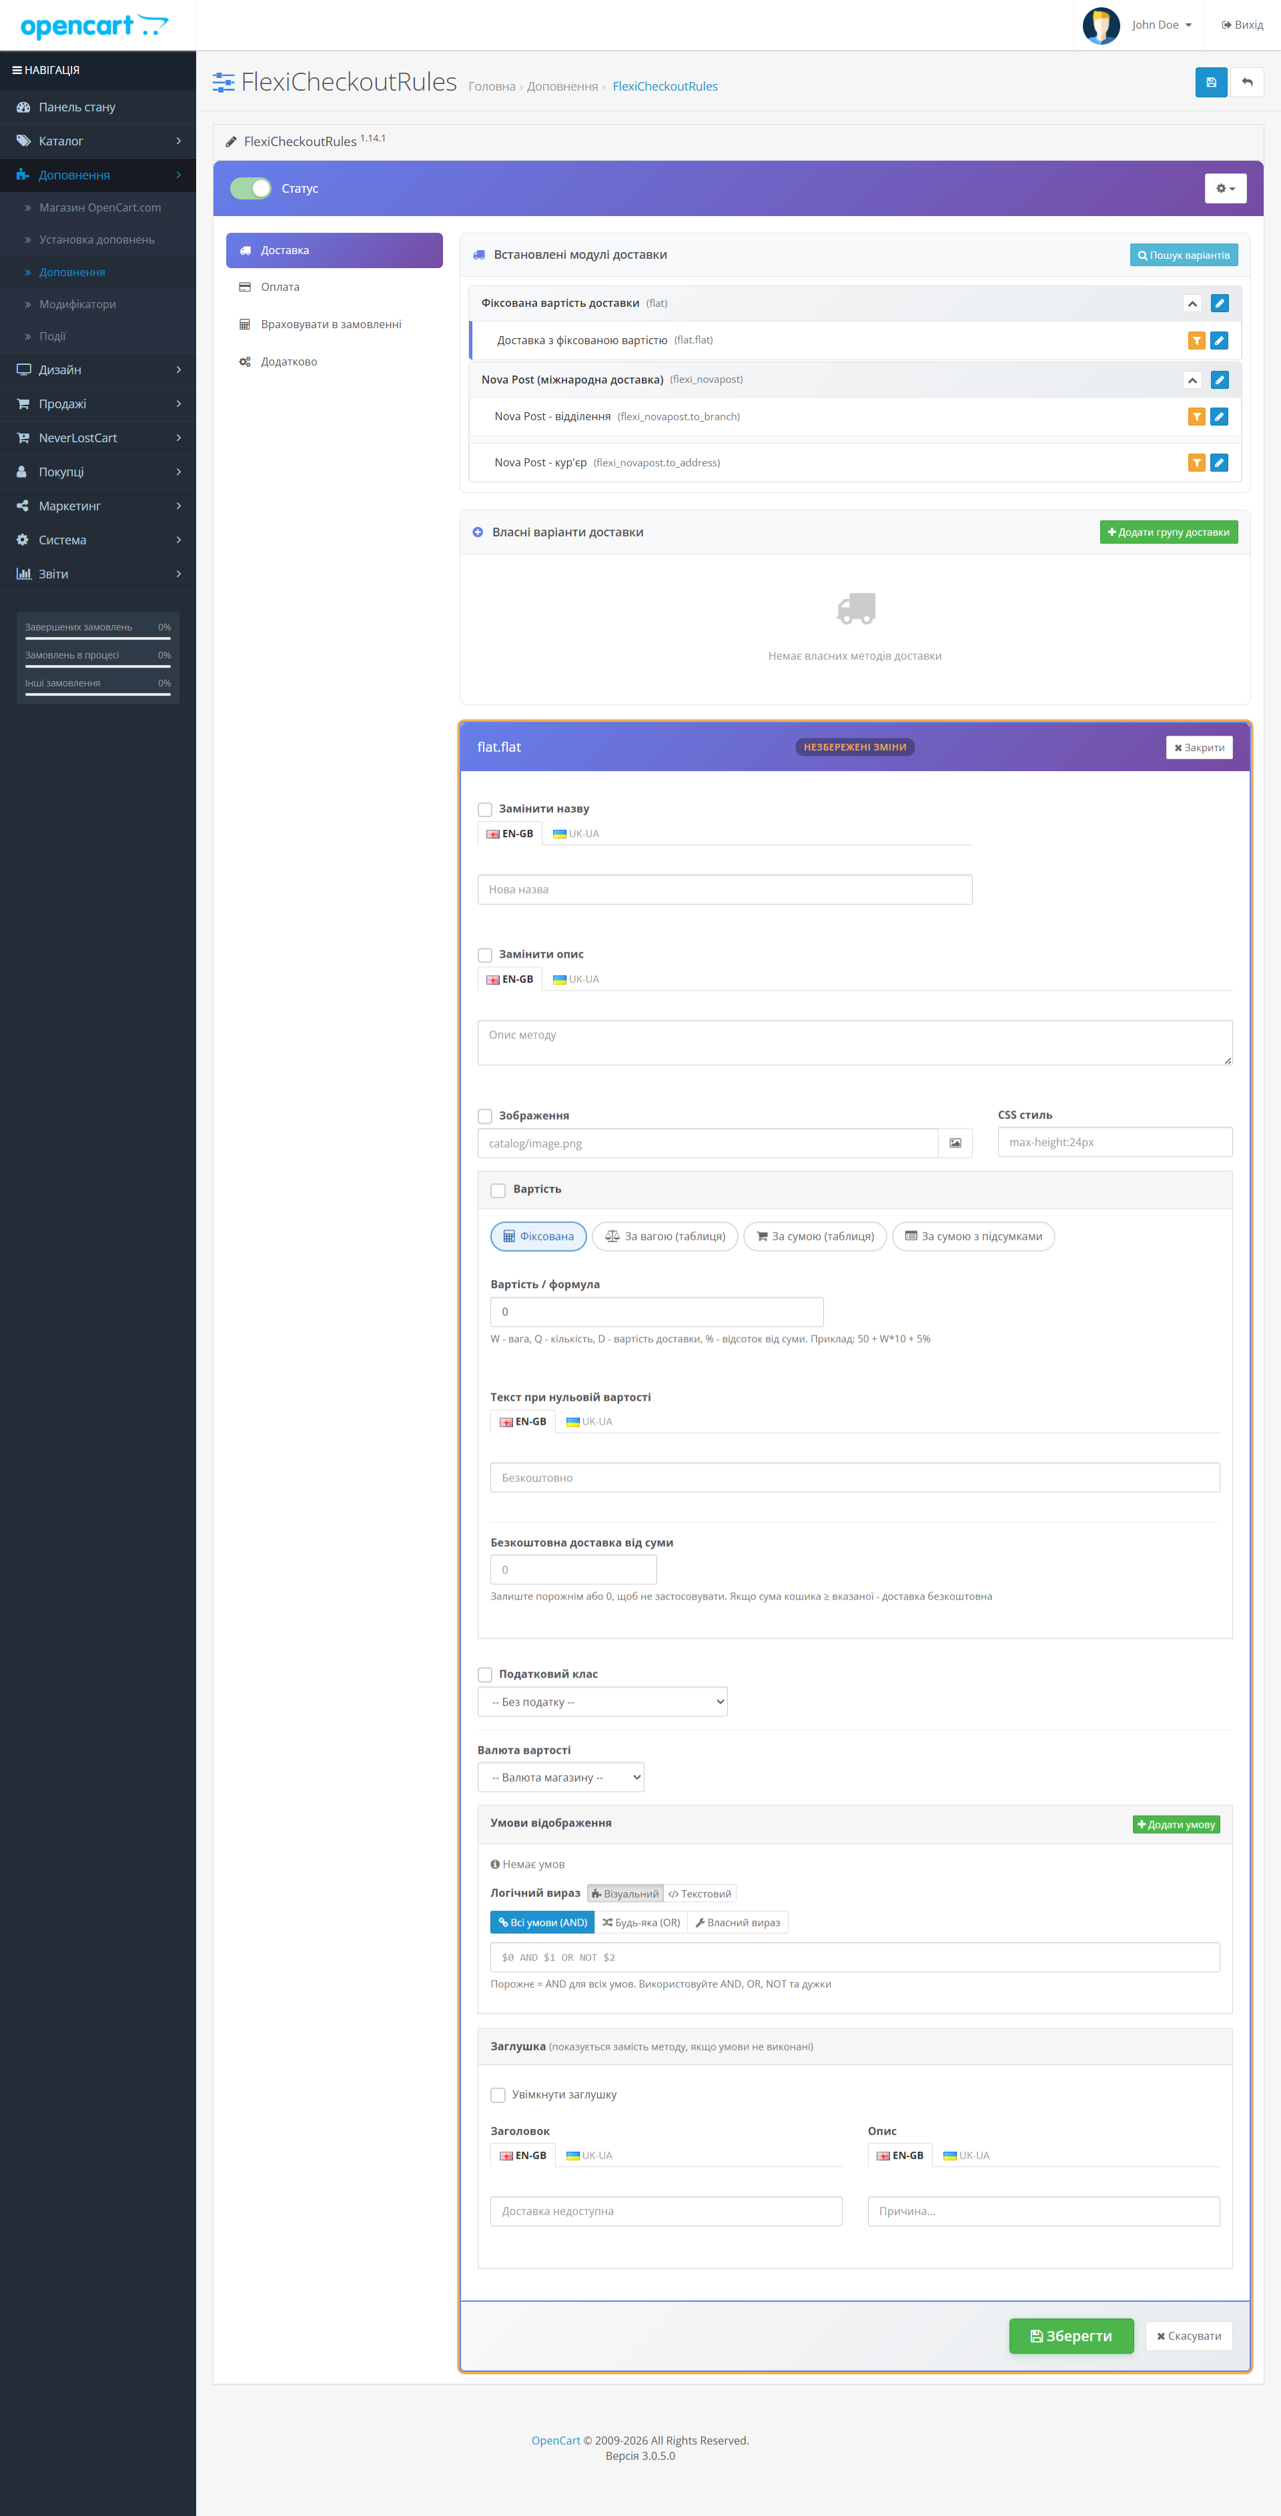The width and height of the screenshot is (1281, 2516).
Task: Edit the Доставка з фіксованою вартістю row
Action: [x=1218, y=341]
